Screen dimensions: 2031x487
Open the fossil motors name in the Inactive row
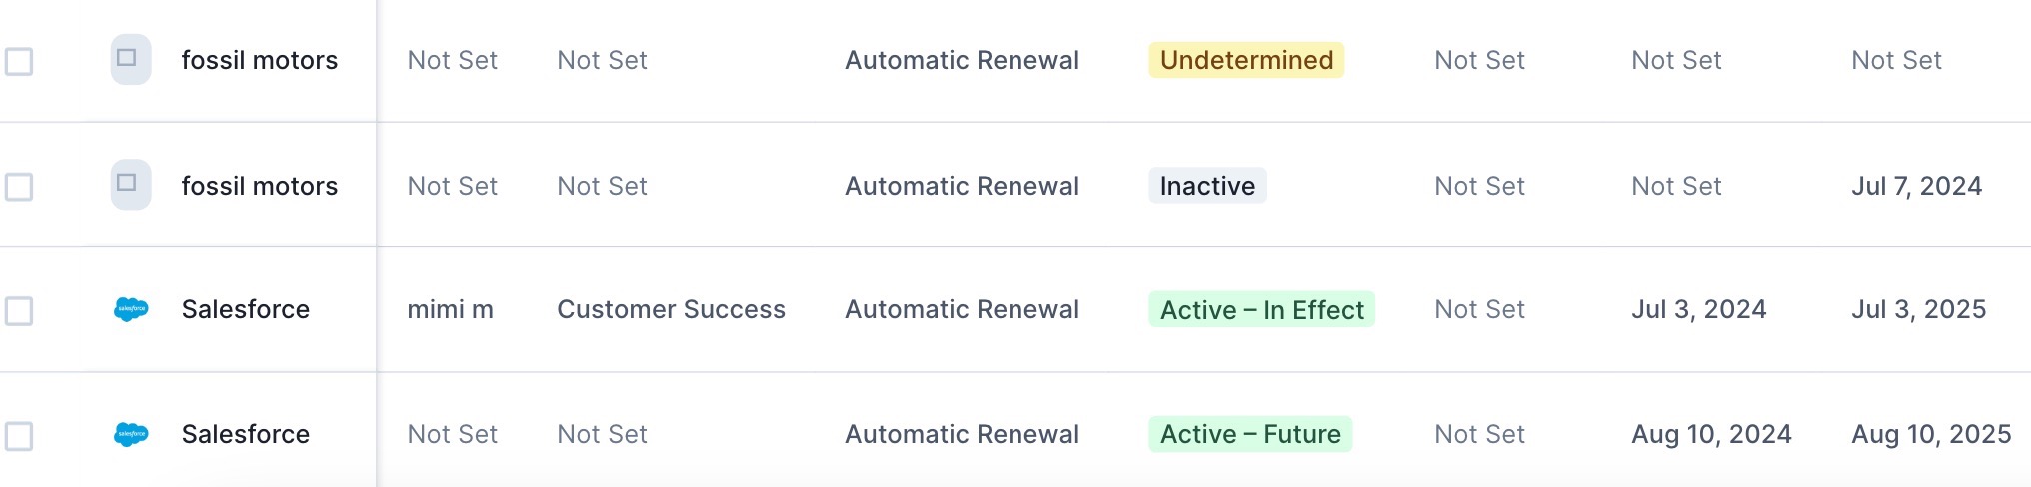pyautogui.click(x=260, y=186)
